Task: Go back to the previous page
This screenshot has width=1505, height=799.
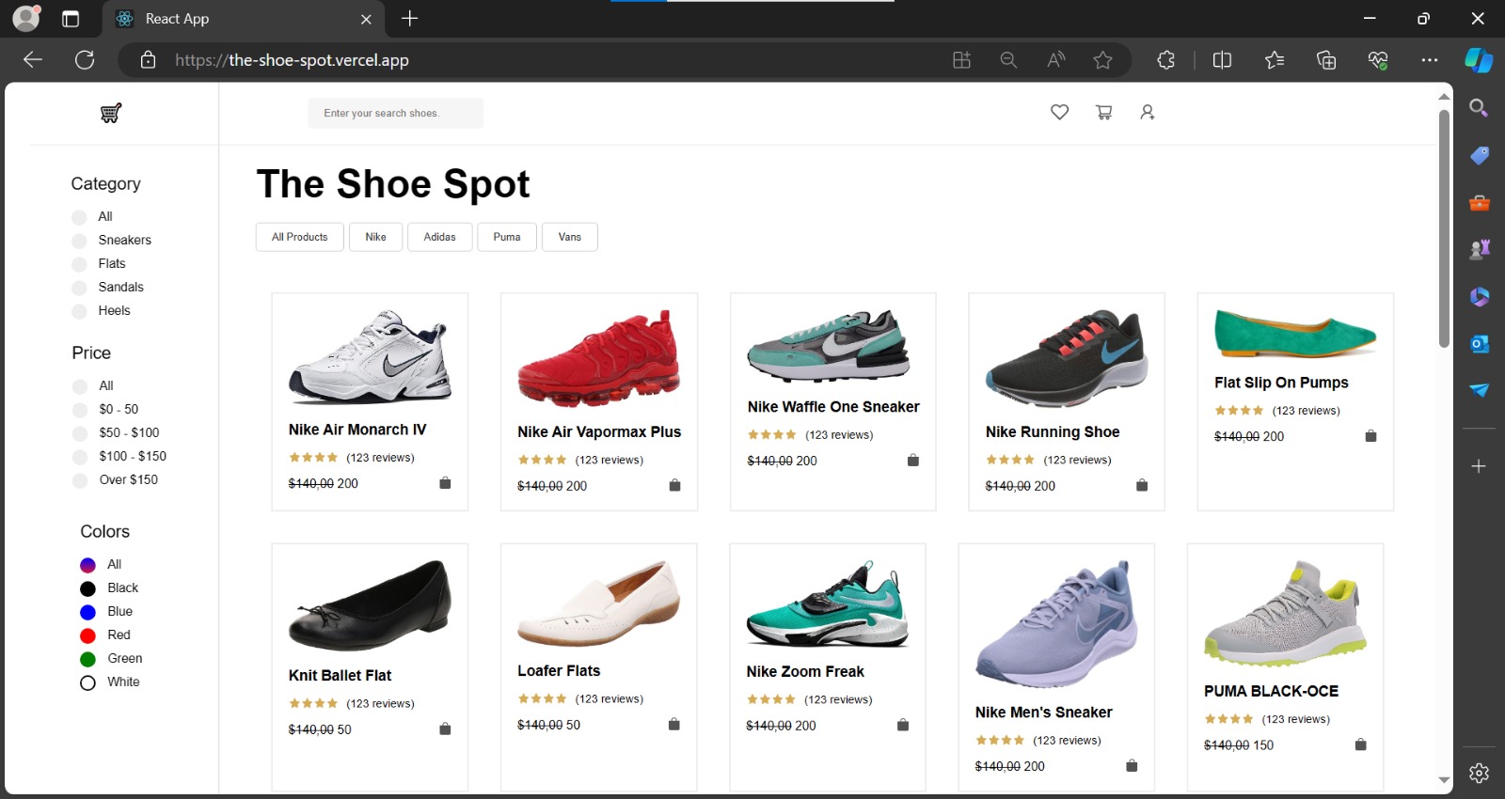Action: click(x=33, y=60)
